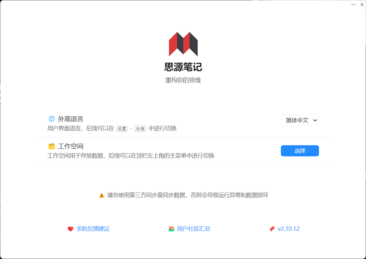Open the 简体中文 language dropdown

coord(300,120)
